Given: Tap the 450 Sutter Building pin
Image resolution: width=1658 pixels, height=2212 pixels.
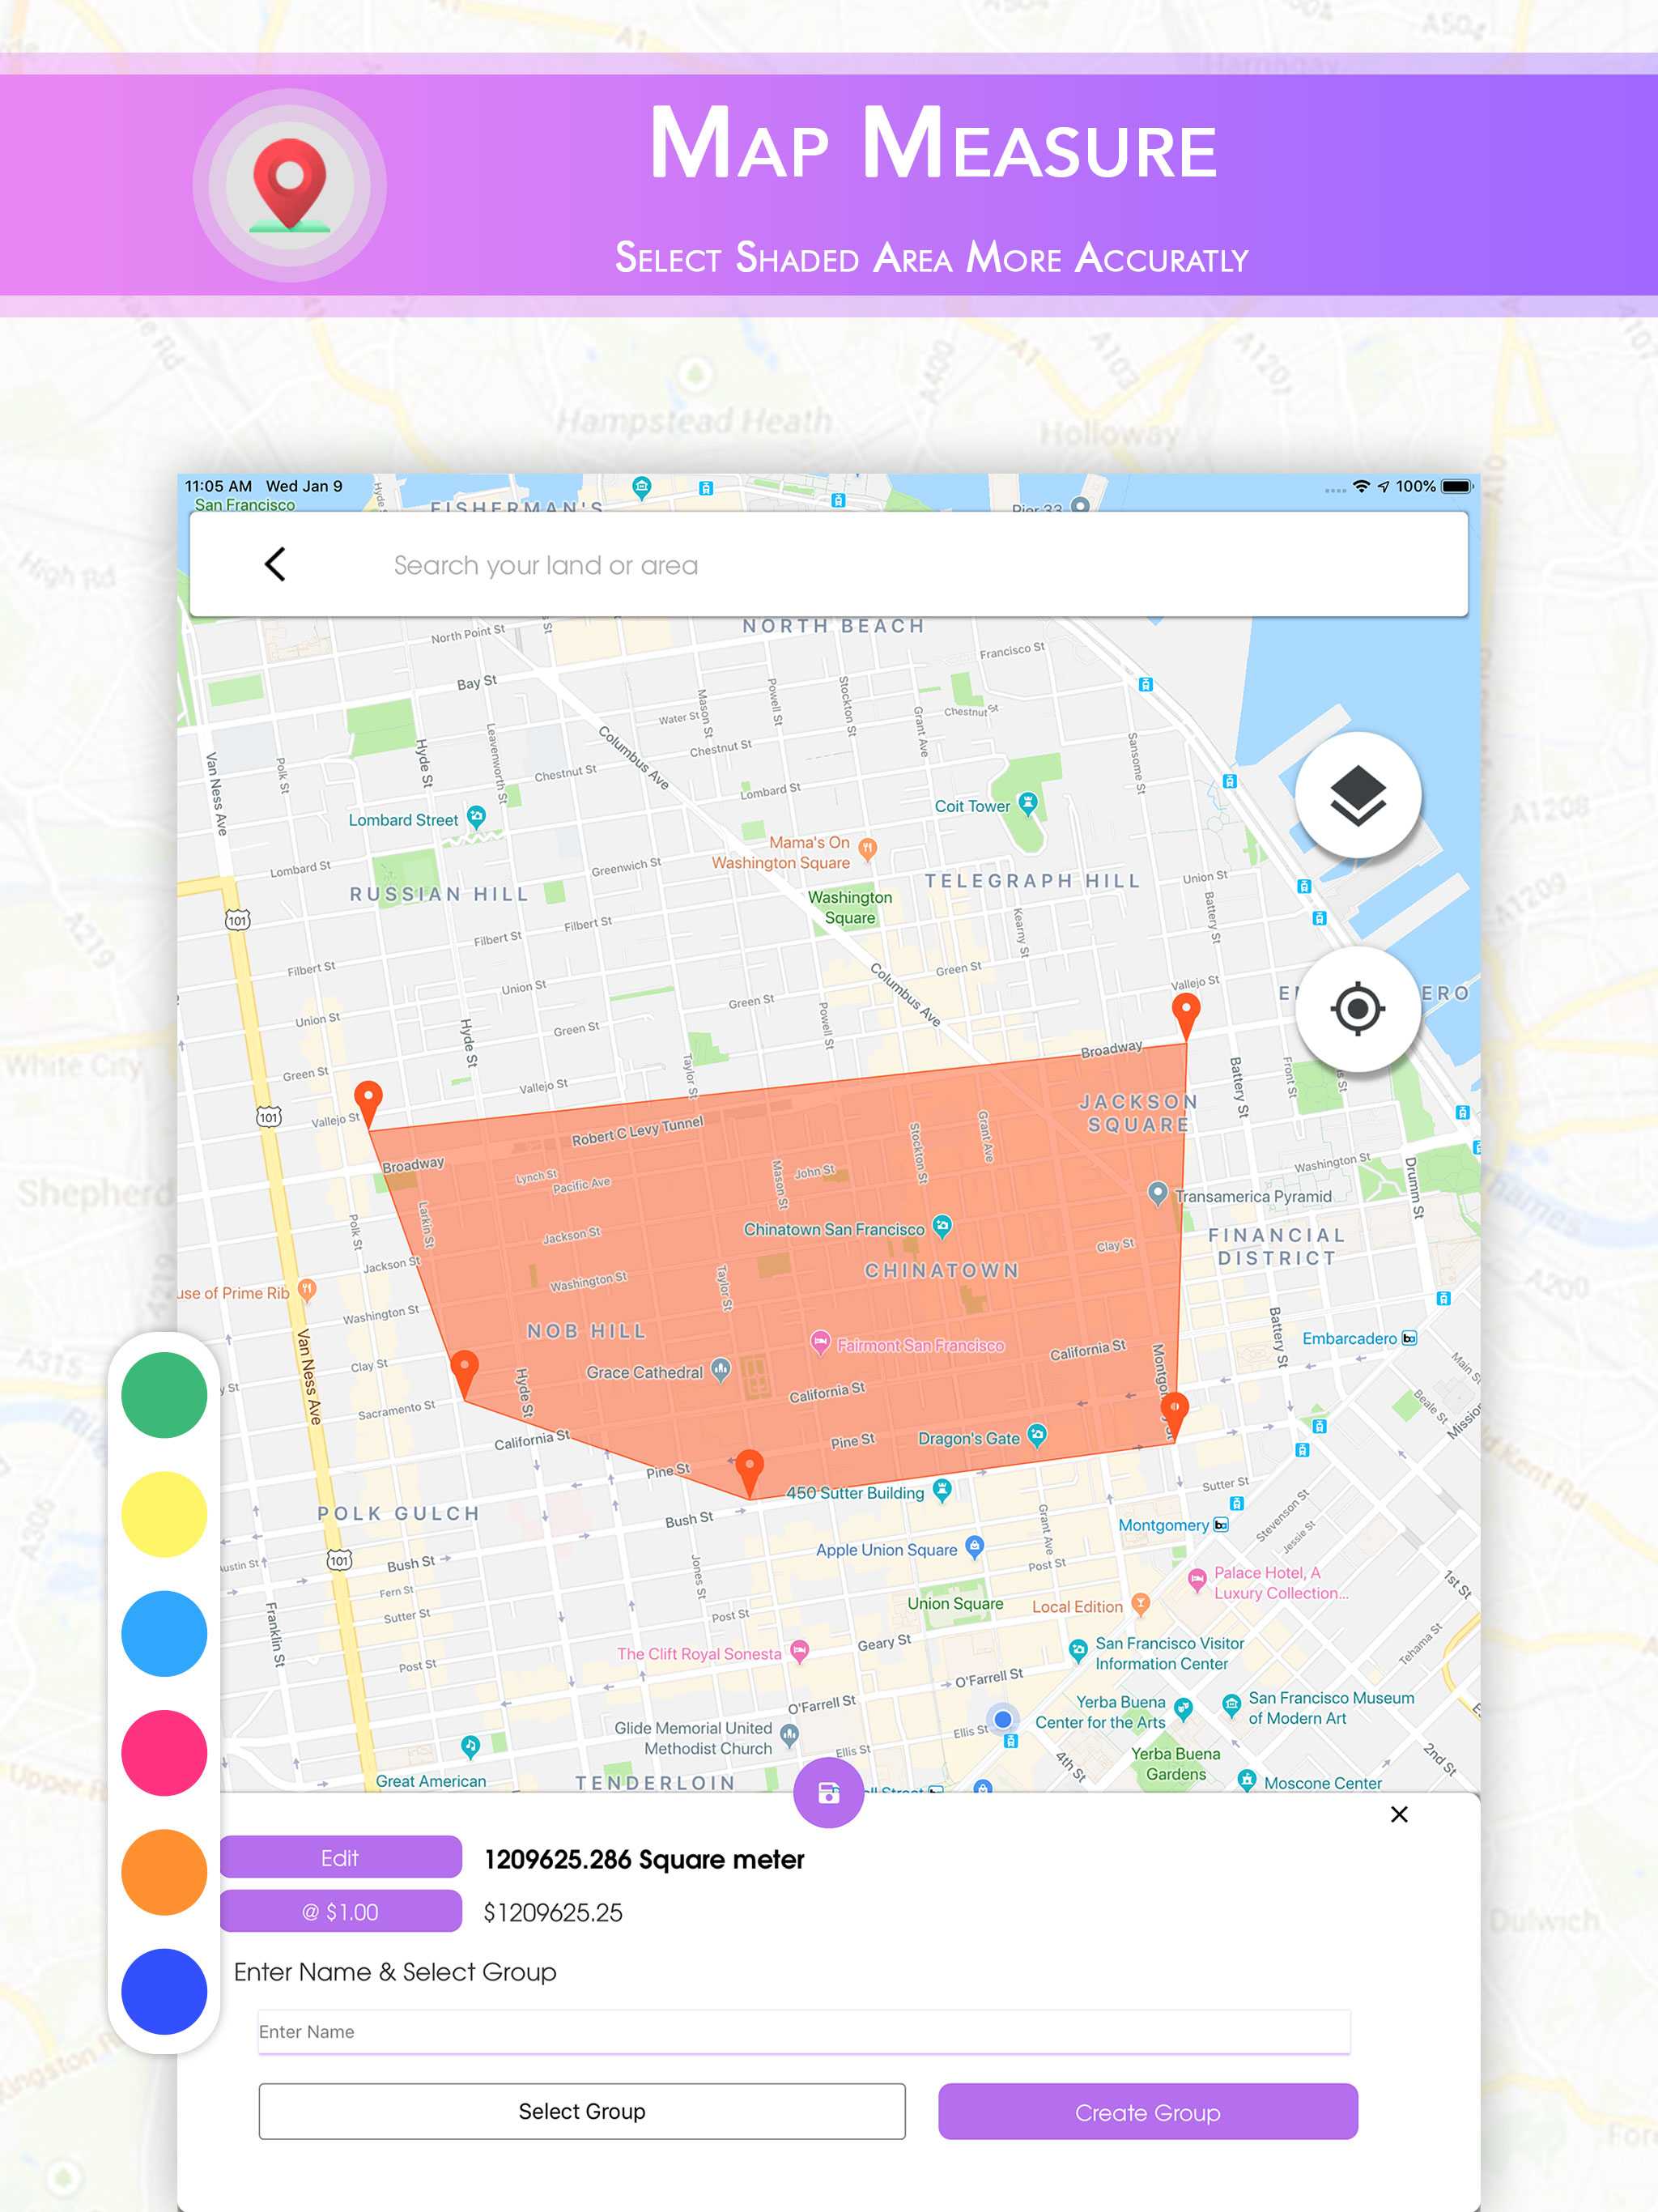Looking at the screenshot, I should point(941,1490).
